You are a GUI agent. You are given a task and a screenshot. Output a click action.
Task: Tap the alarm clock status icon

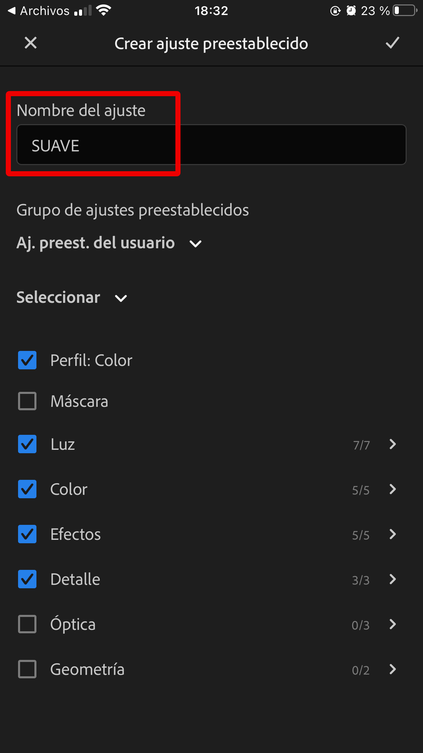[x=351, y=11]
